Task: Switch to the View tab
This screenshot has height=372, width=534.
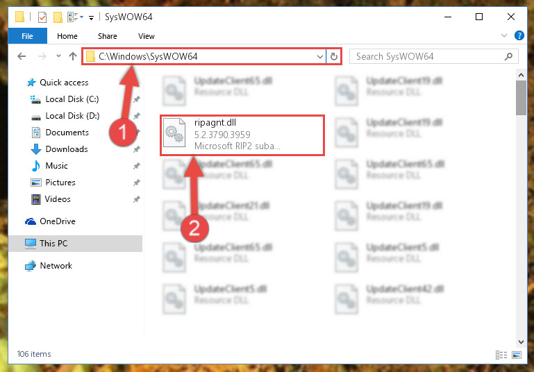Action: (147, 36)
